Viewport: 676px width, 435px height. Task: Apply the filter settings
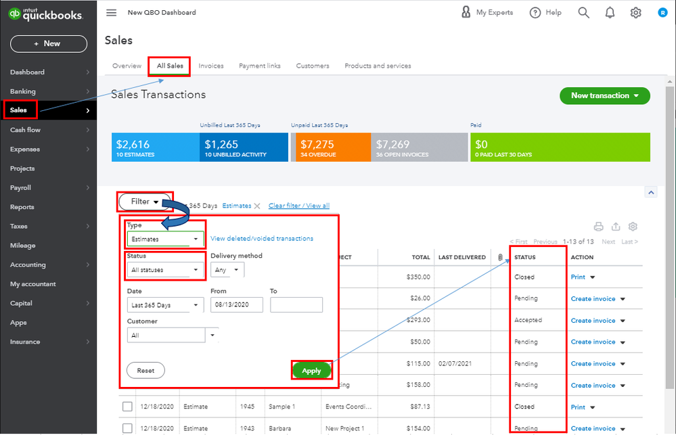311,370
